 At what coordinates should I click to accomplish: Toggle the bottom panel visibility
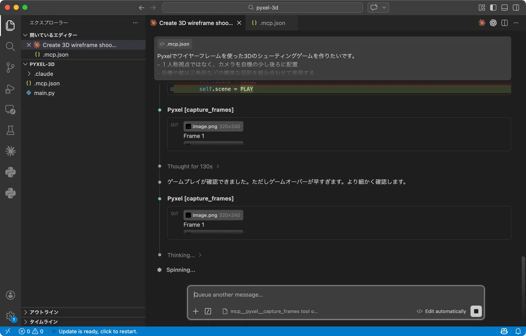(505, 7)
